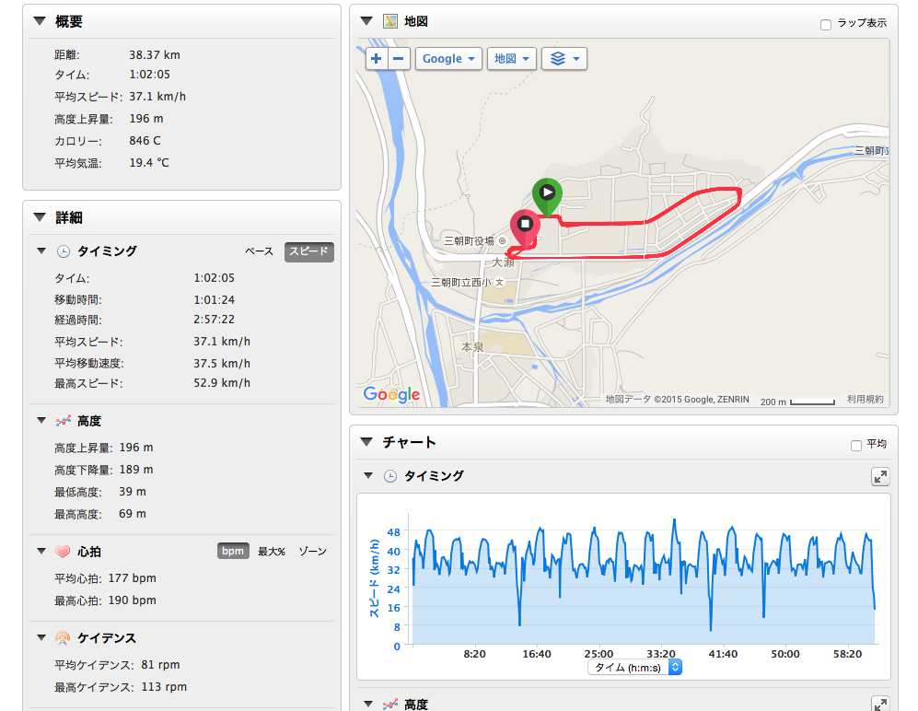
Task: Expand the timing chart to full screen
Action: click(881, 476)
